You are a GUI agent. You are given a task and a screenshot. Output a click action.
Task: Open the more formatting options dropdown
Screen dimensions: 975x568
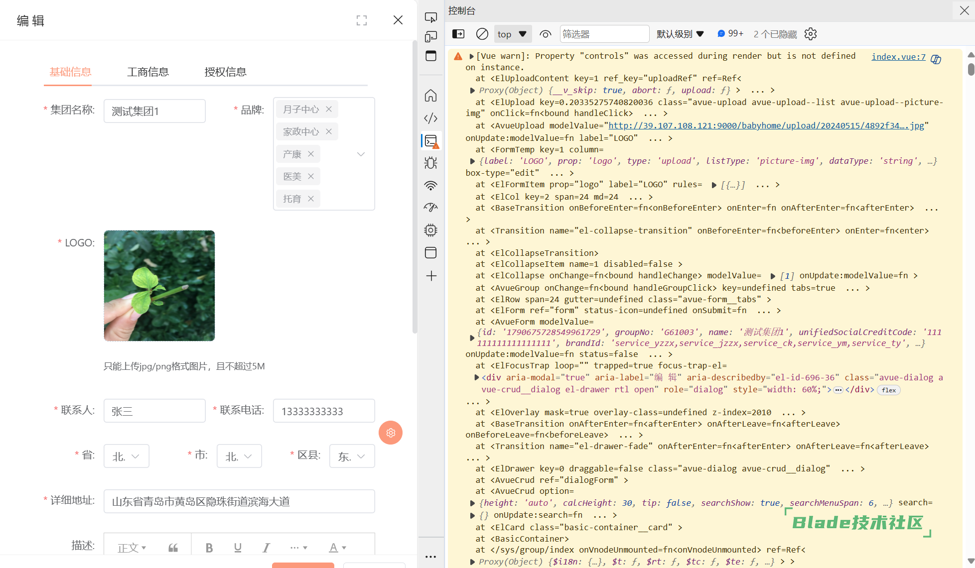point(299,548)
